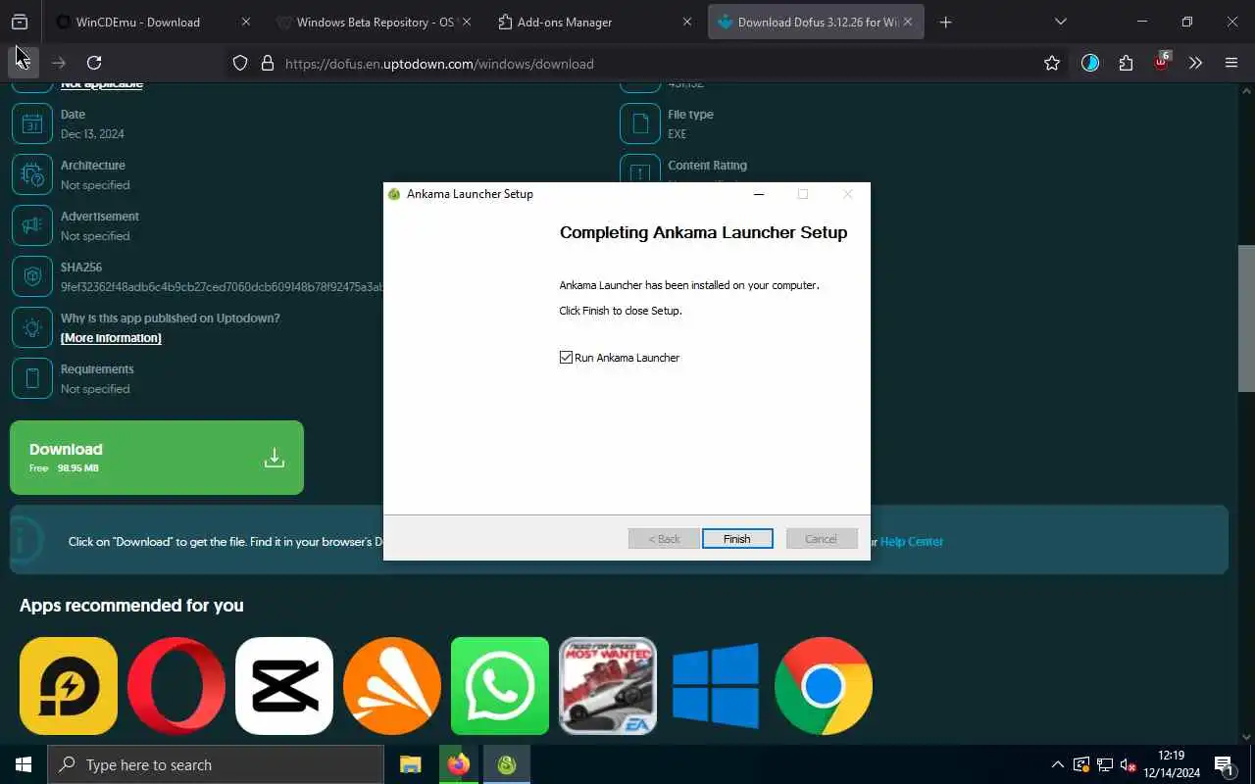Click the File type document icon
Viewport: 1255px width, 784px height.
pos(640,123)
